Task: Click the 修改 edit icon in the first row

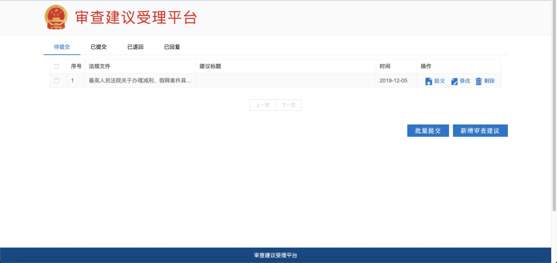Action: (x=454, y=81)
